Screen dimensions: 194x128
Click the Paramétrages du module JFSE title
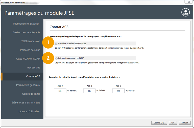[39, 13]
